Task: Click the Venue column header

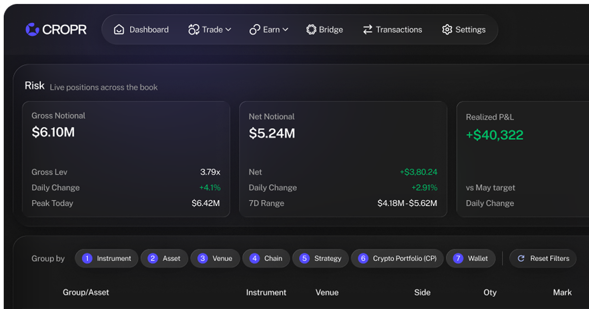Action: click(x=327, y=292)
